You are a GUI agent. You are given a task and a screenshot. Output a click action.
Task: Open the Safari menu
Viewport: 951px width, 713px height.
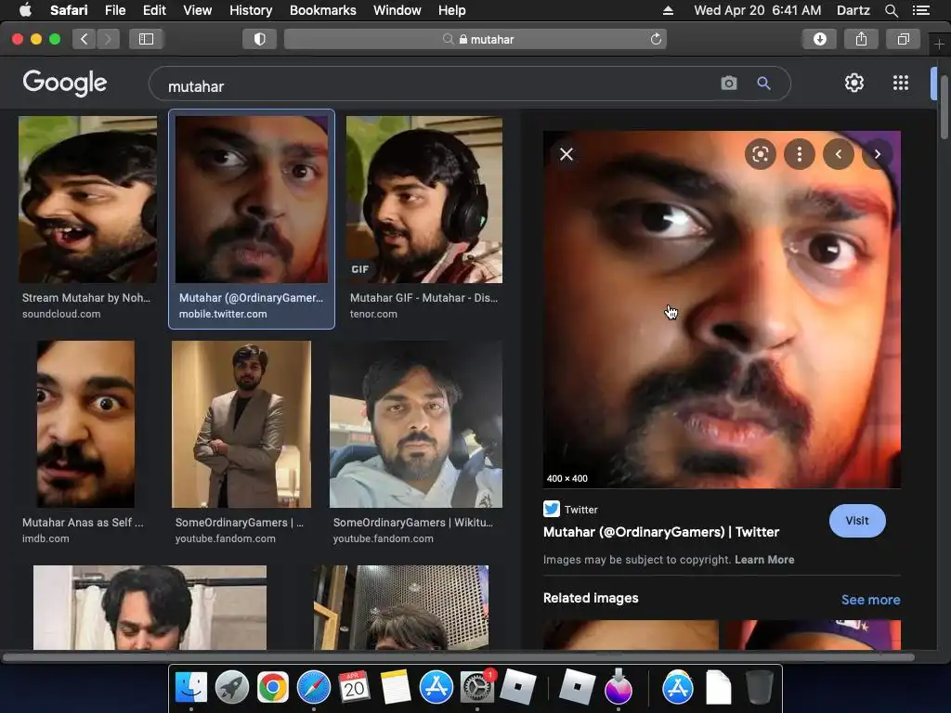point(69,10)
